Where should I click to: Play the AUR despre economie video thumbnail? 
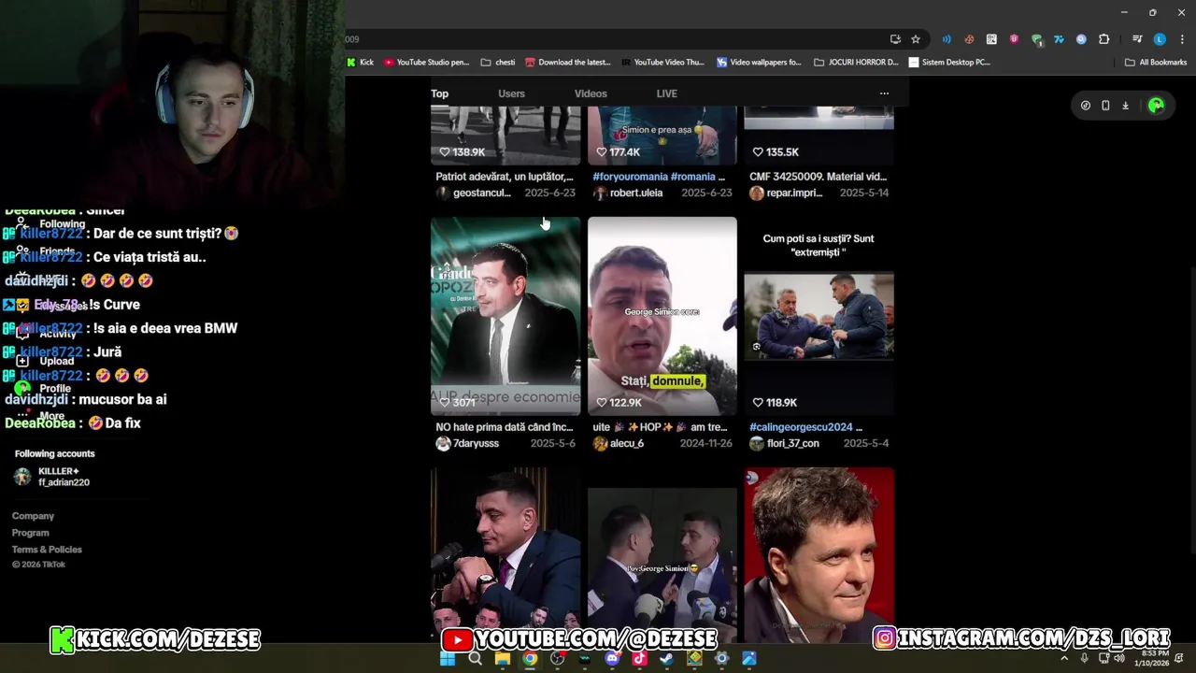pyautogui.click(x=505, y=316)
